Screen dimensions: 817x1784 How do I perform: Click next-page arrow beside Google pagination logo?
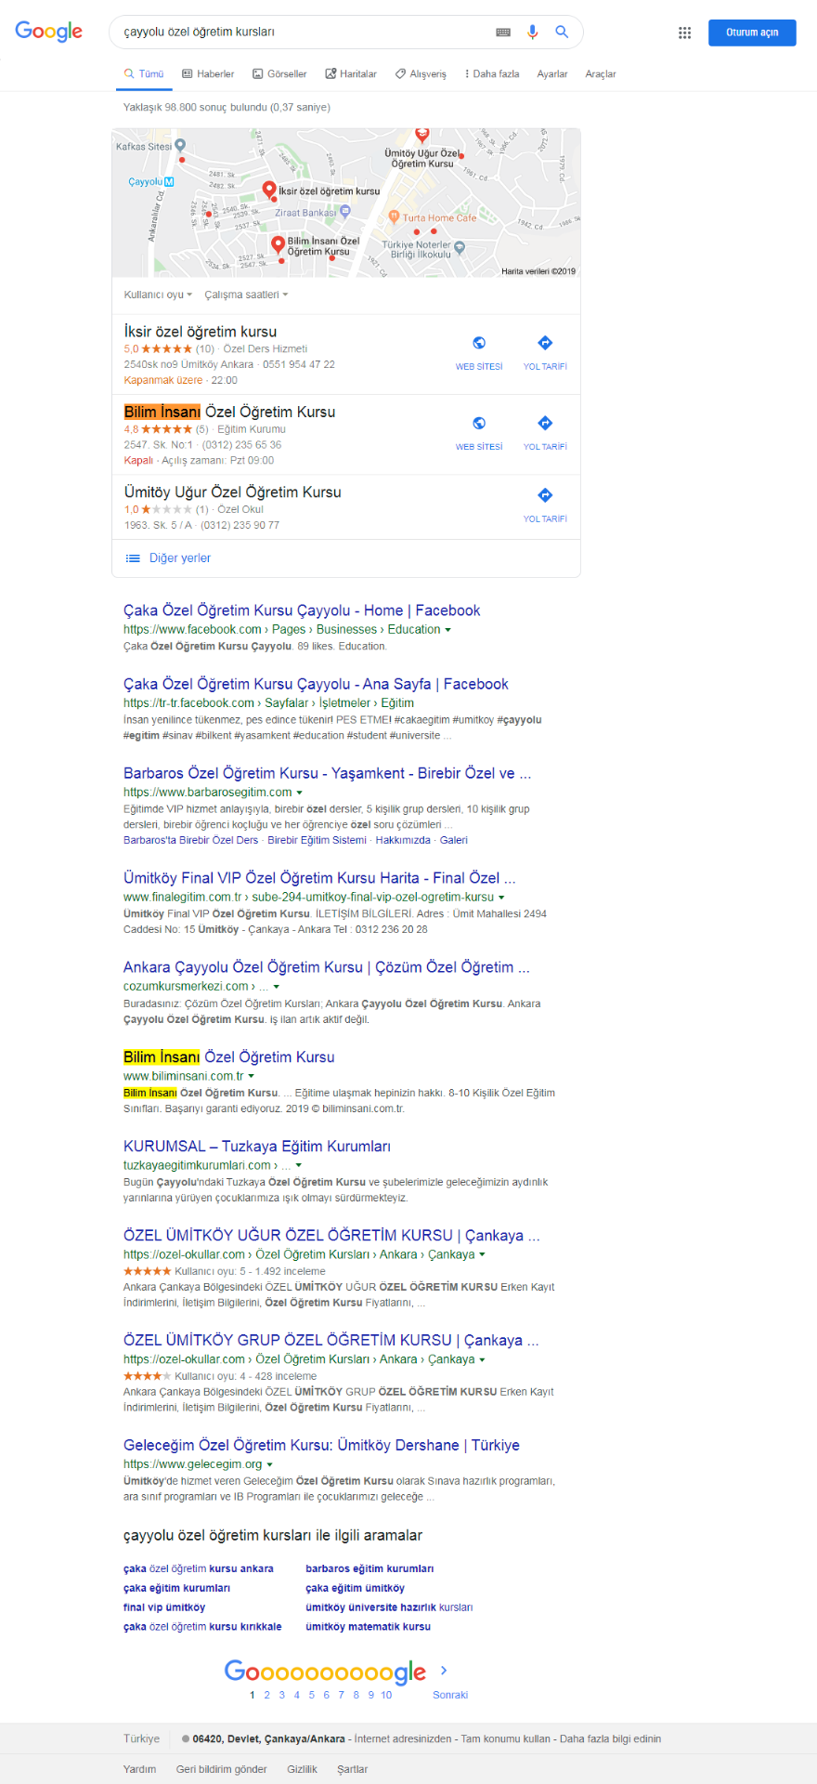tap(444, 1670)
